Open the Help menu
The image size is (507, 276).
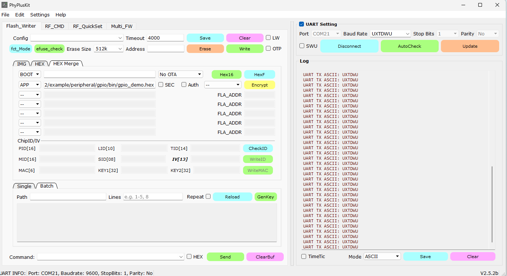pos(61,15)
